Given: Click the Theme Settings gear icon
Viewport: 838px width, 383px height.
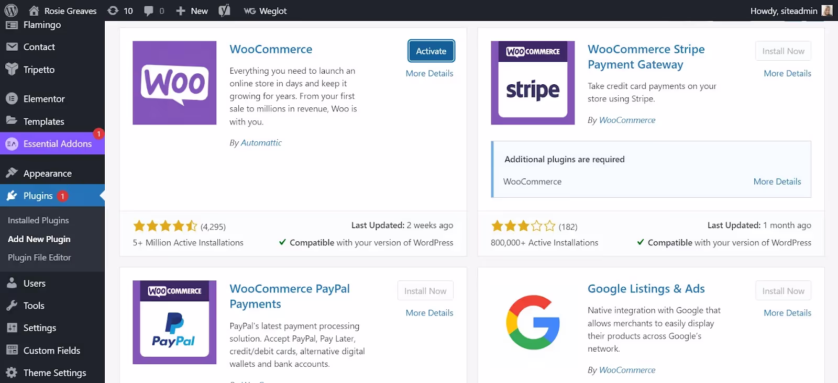Looking at the screenshot, I should coord(12,373).
